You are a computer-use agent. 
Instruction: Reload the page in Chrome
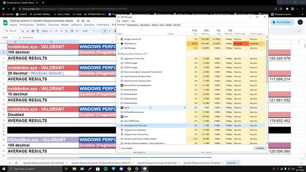[14, 9]
